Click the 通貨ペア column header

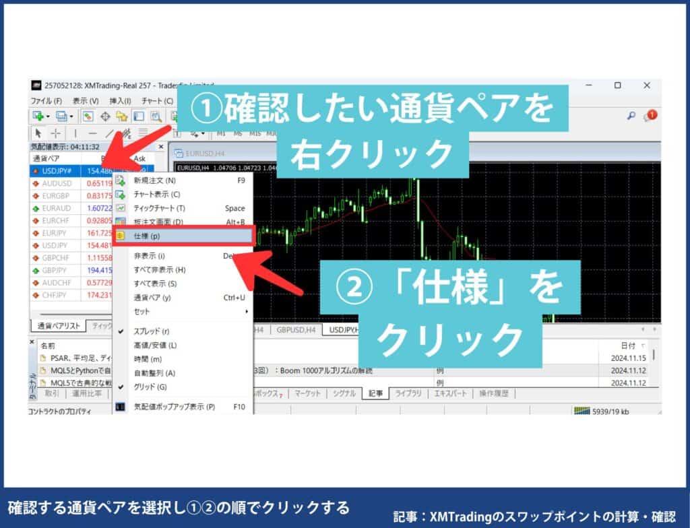pyautogui.click(x=46, y=158)
